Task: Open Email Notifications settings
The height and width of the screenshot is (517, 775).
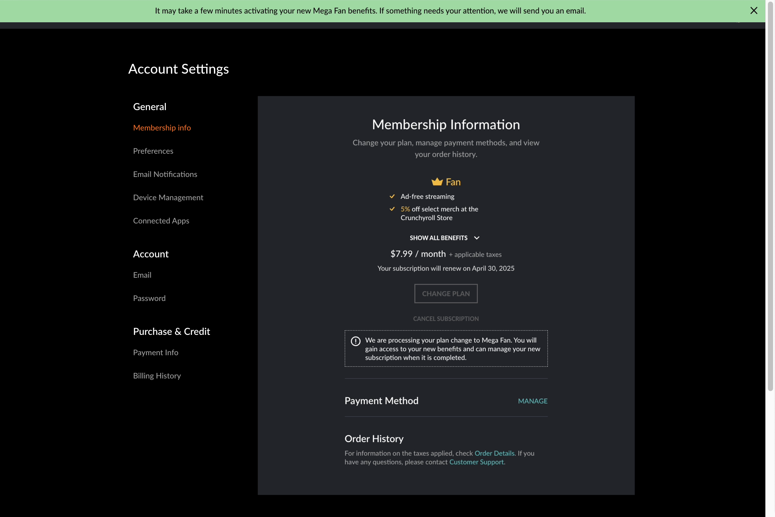Action: (x=165, y=174)
